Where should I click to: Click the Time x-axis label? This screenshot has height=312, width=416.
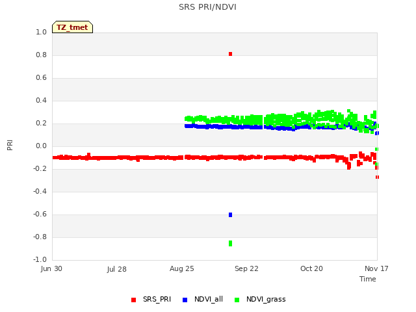pyautogui.click(x=368, y=279)
